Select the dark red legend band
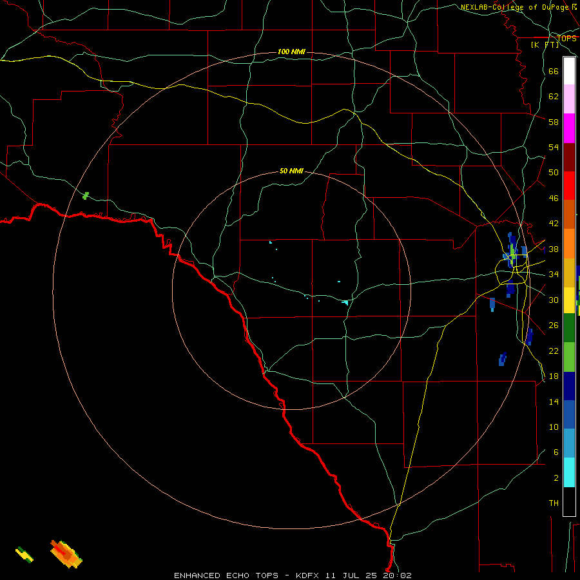Image resolution: width=580 pixels, height=580 pixels. pyautogui.click(x=569, y=157)
